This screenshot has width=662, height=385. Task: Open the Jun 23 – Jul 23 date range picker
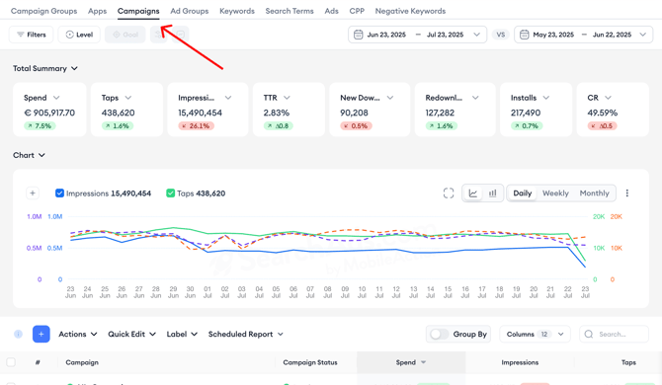pyautogui.click(x=417, y=35)
